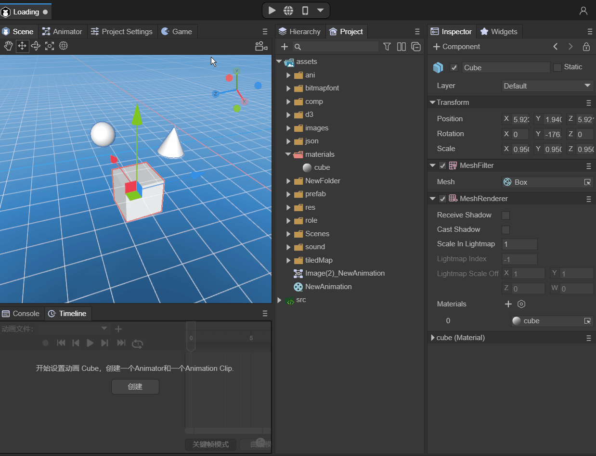Viewport: 596px width, 456px height.
Task: Select the rotate tool in scene toolbar
Action: (36, 46)
